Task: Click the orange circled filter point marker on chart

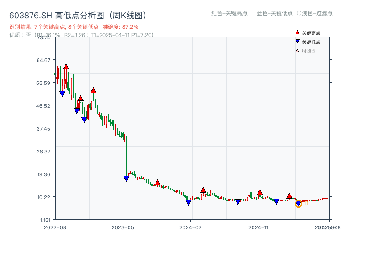Action: pyautogui.click(x=298, y=204)
